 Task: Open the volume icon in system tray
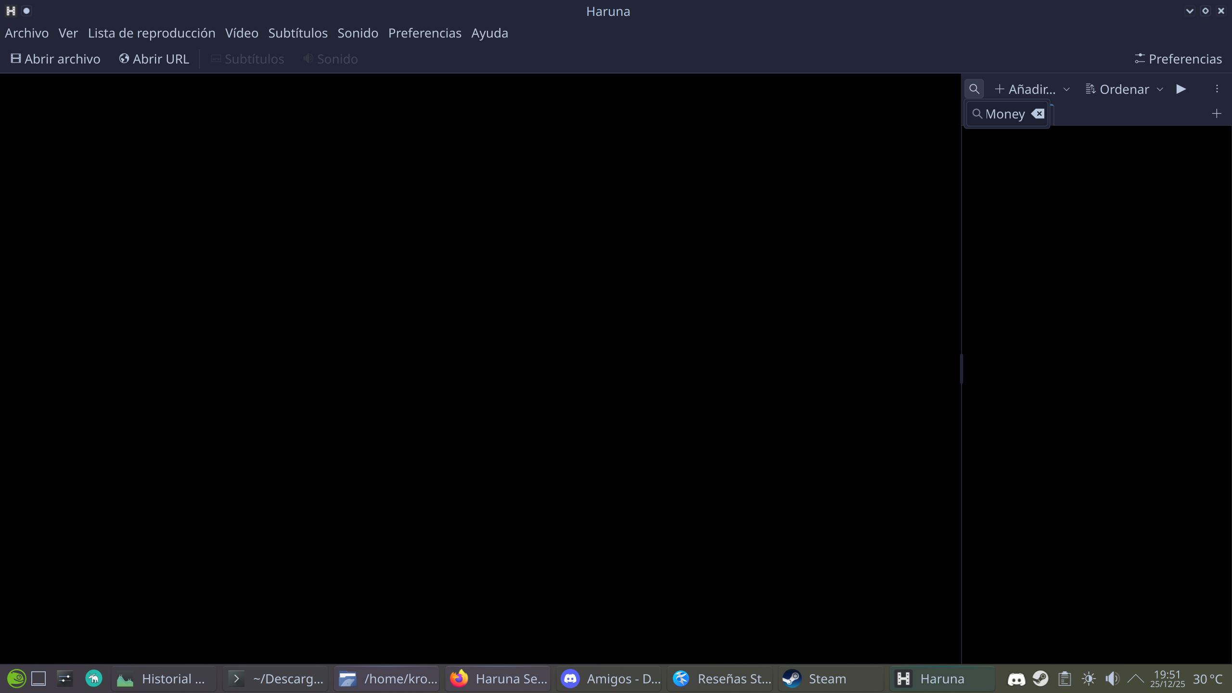click(x=1112, y=679)
